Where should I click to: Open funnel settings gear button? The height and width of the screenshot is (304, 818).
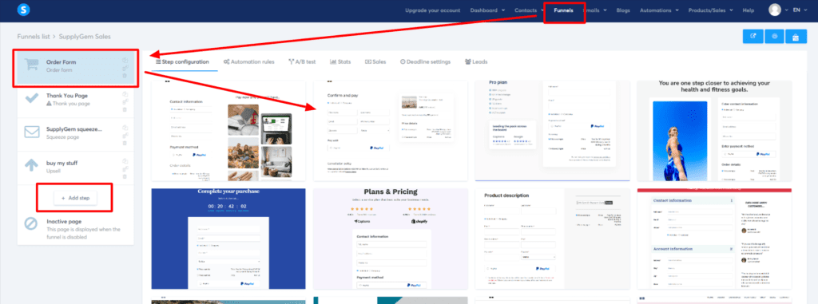[775, 37]
